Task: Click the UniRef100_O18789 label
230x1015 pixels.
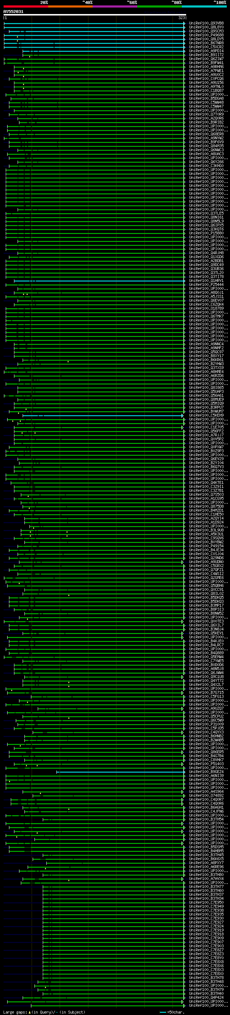Action: (x=206, y=309)
